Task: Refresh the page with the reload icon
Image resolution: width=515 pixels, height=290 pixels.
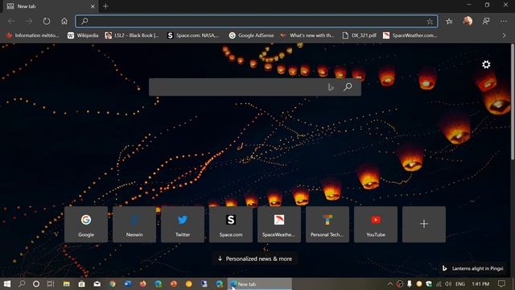Action: click(47, 22)
